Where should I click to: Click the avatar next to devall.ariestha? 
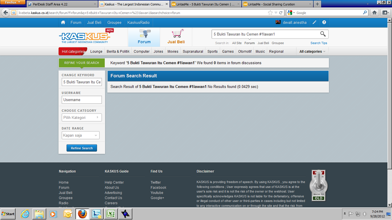278,22
